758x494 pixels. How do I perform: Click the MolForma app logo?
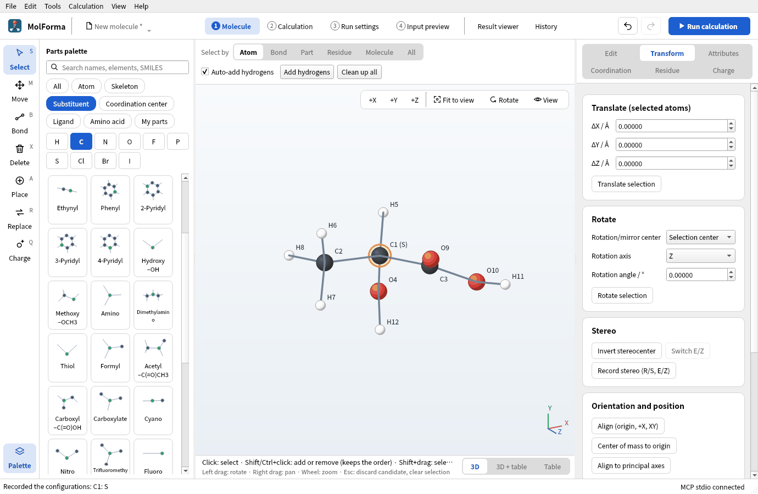(15, 26)
